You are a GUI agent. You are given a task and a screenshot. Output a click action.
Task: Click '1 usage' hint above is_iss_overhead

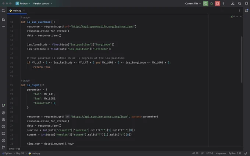click(25, 18)
